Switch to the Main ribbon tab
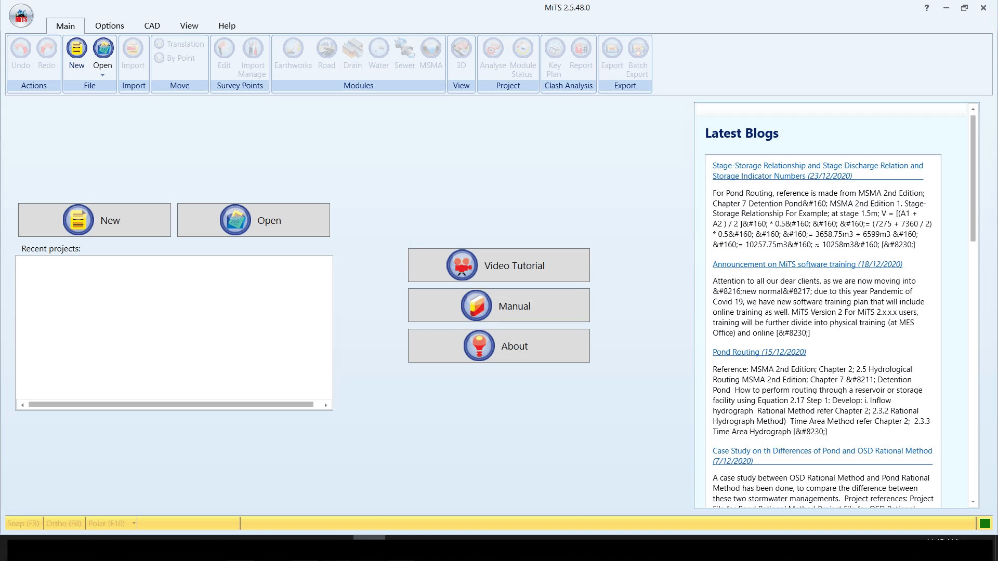This screenshot has width=998, height=561. pos(65,26)
